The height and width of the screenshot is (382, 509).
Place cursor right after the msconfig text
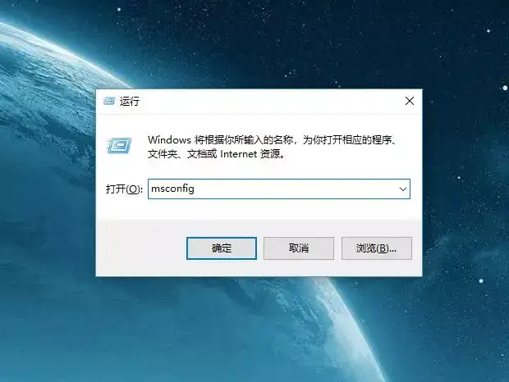point(195,189)
